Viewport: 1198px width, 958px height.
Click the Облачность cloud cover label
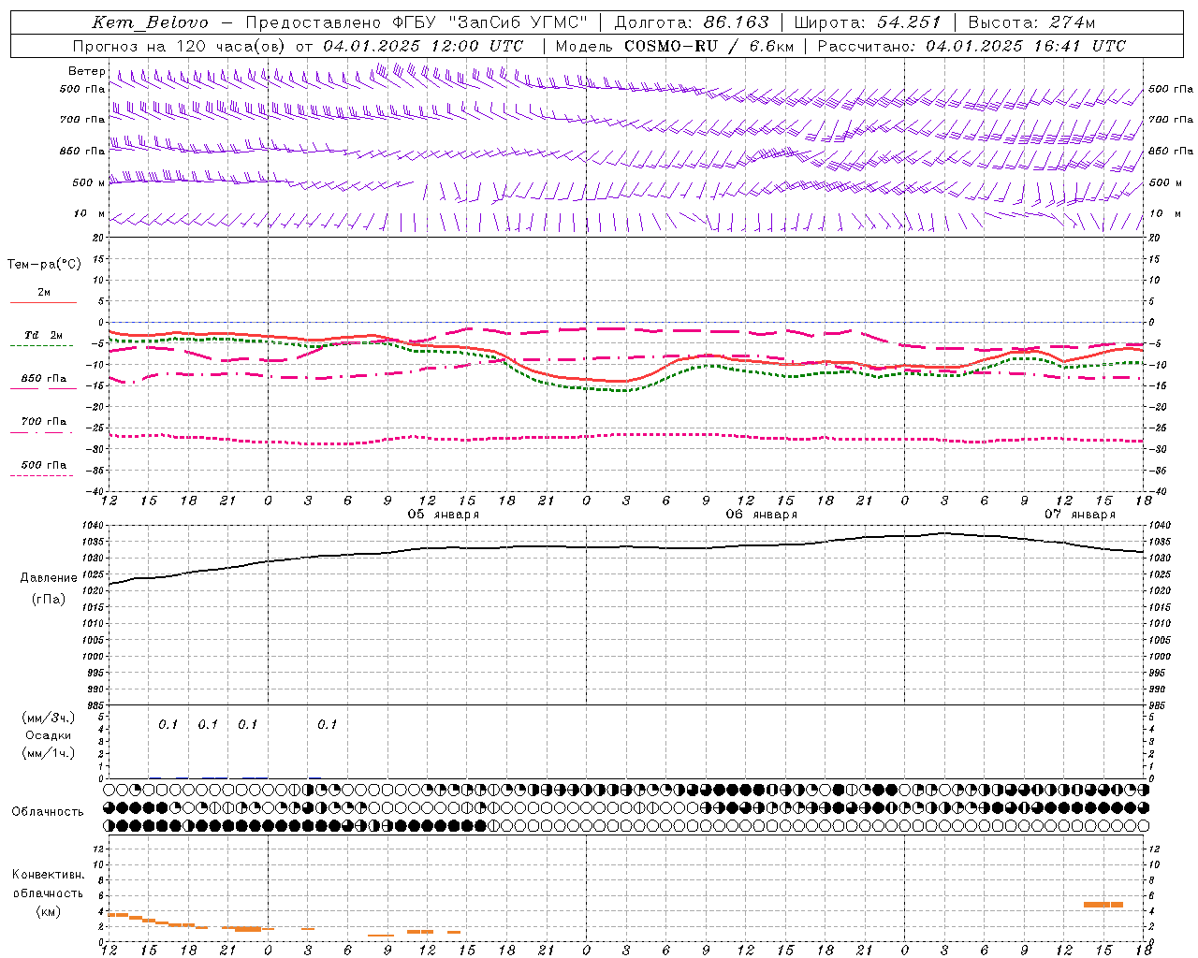(48, 811)
